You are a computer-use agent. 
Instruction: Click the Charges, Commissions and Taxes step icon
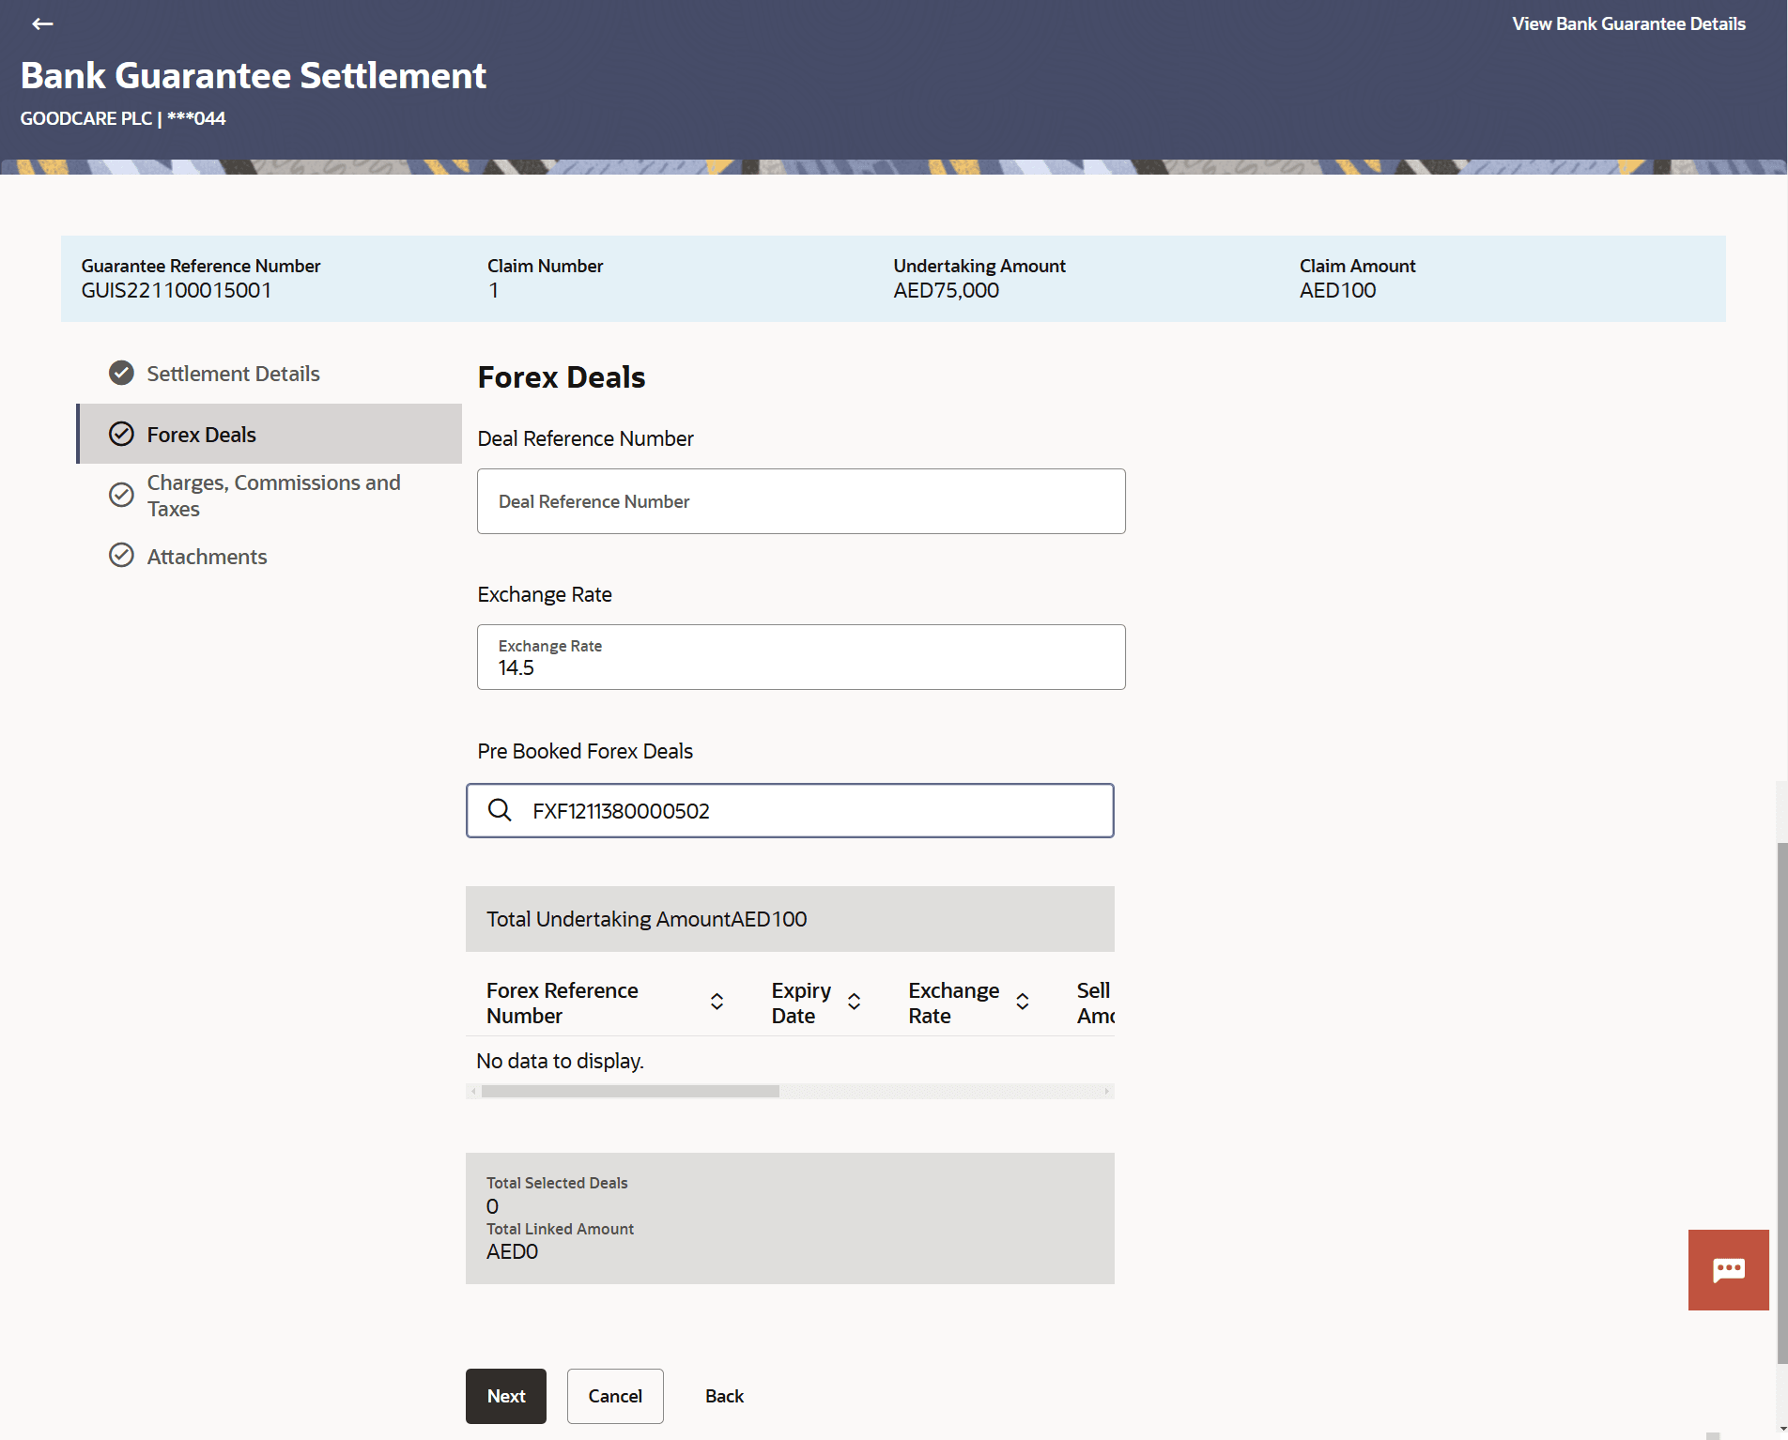coord(121,495)
